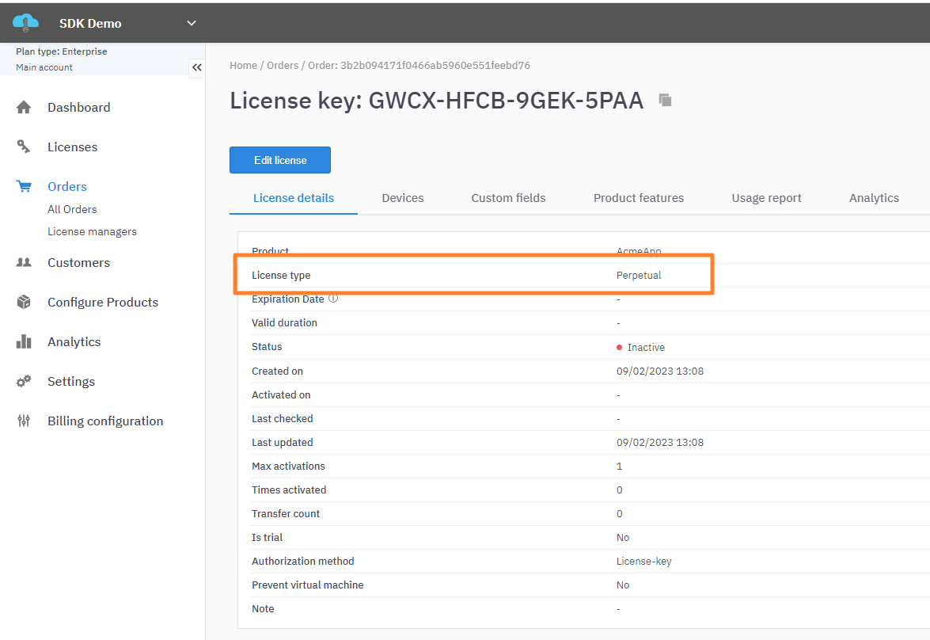Image resolution: width=930 pixels, height=640 pixels.
Task: Click the Analytics bar chart icon
Action: (x=24, y=341)
